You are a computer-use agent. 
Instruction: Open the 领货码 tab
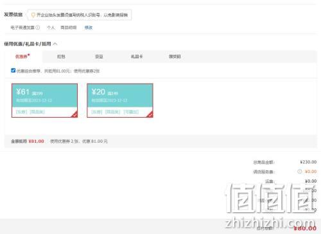point(175,57)
